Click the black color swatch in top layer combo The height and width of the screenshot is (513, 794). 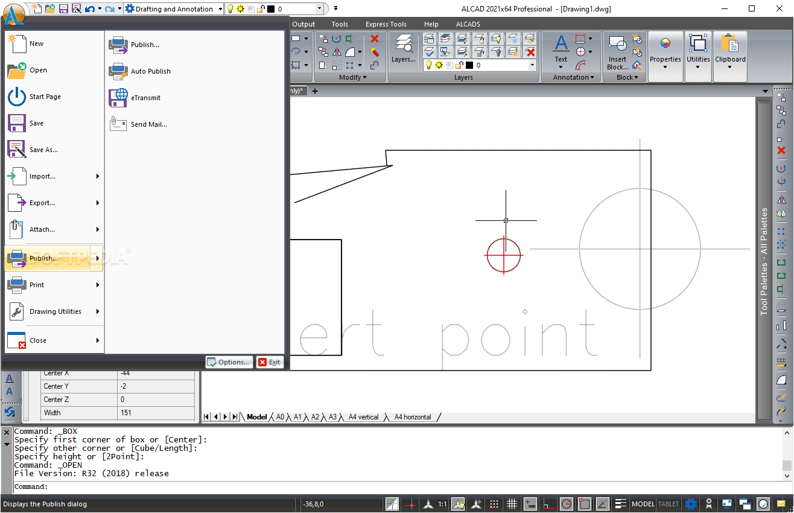pos(270,9)
